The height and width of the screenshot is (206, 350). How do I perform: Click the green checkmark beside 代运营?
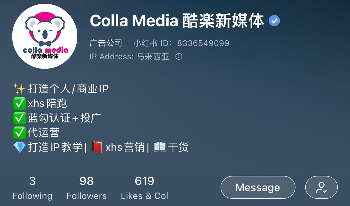(19, 133)
